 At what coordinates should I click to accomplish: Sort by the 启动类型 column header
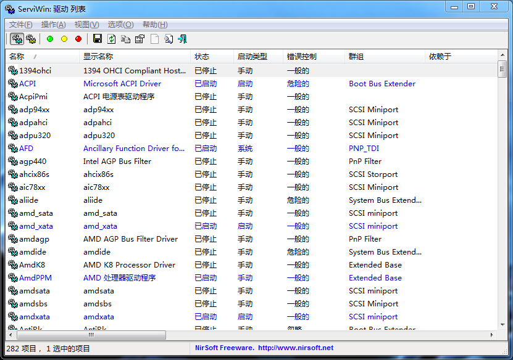[x=252, y=57]
